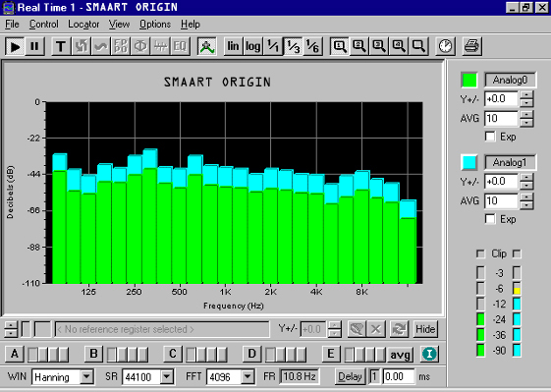Click the Analog0 input button
The width and height of the screenshot is (551, 392).
tap(510, 81)
